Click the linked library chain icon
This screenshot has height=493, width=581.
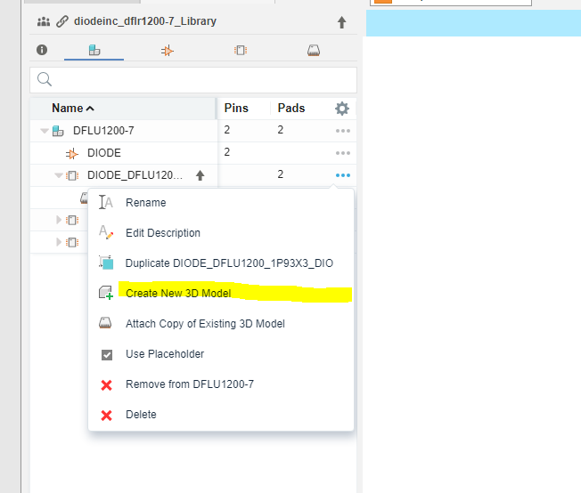pyautogui.click(x=62, y=21)
